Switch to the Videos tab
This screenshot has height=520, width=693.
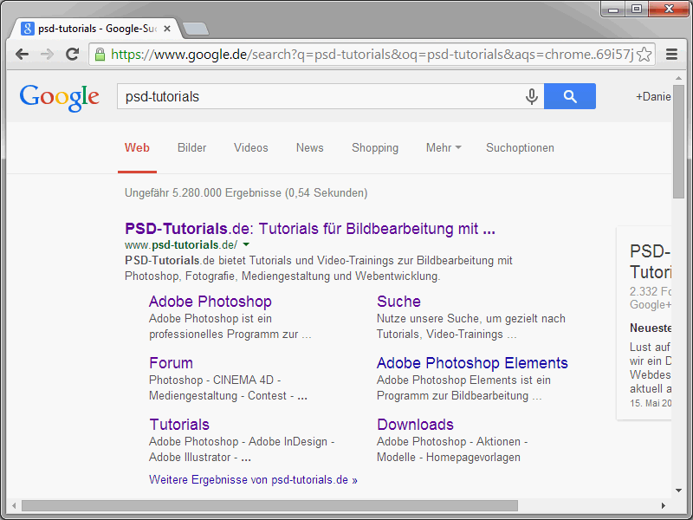pos(251,147)
